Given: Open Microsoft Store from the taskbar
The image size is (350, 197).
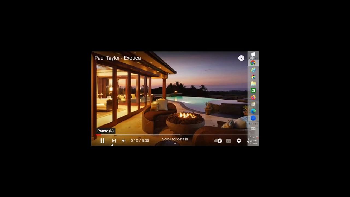Looking at the screenshot, I should pos(253,90).
